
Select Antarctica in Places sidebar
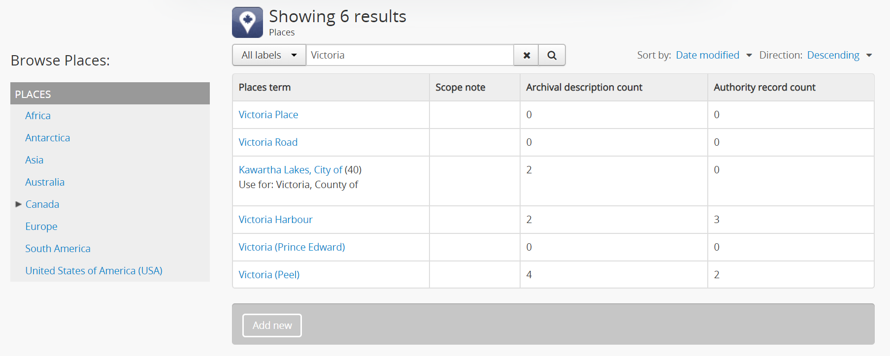pos(47,138)
